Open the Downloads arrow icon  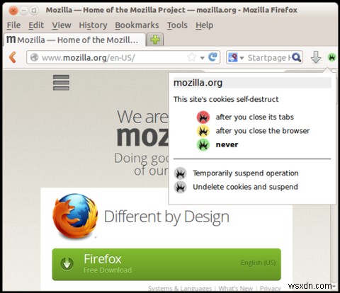[316, 57]
